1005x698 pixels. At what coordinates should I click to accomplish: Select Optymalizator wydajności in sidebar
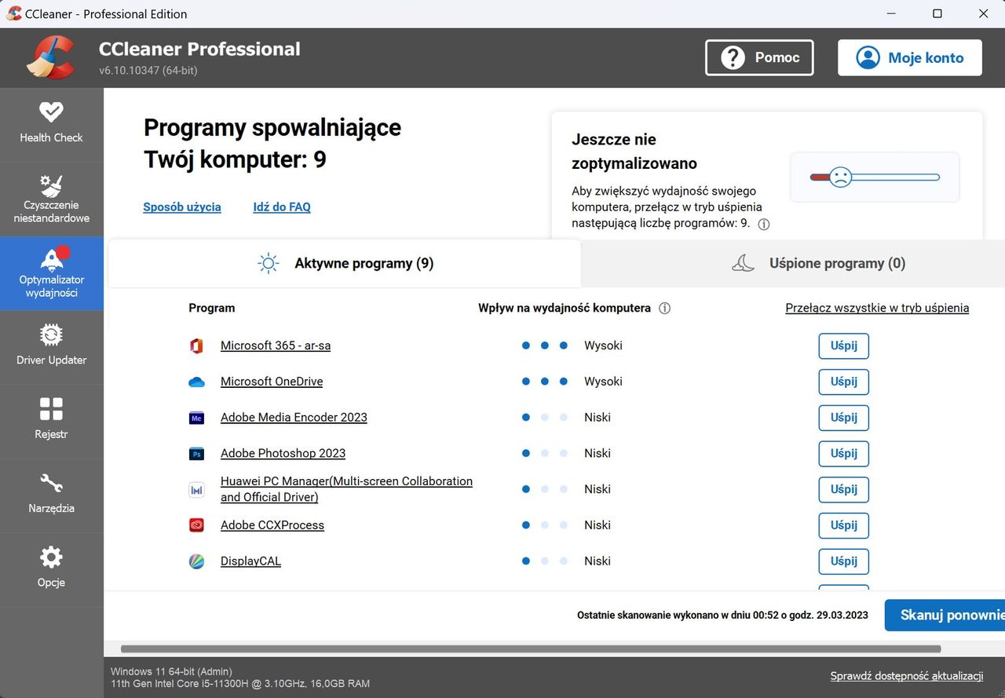(51, 273)
